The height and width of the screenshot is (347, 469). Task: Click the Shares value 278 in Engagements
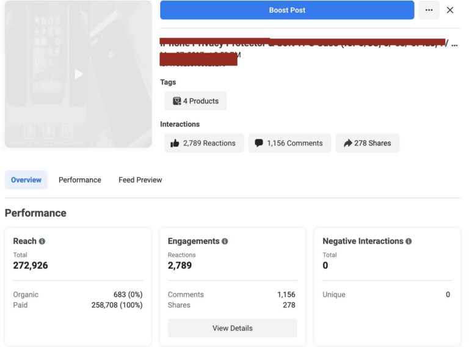point(289,305)
